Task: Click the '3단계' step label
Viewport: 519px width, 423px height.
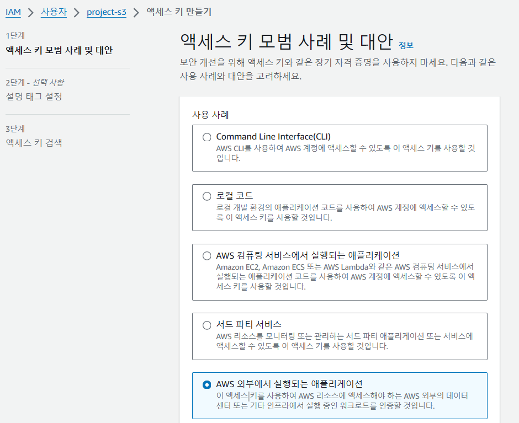Action: (15, 128)
